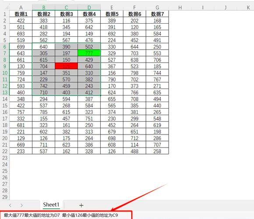Image resolution: width=254 pixels, height=219 pixels.
Task: Select column H header
Action: 180,7
